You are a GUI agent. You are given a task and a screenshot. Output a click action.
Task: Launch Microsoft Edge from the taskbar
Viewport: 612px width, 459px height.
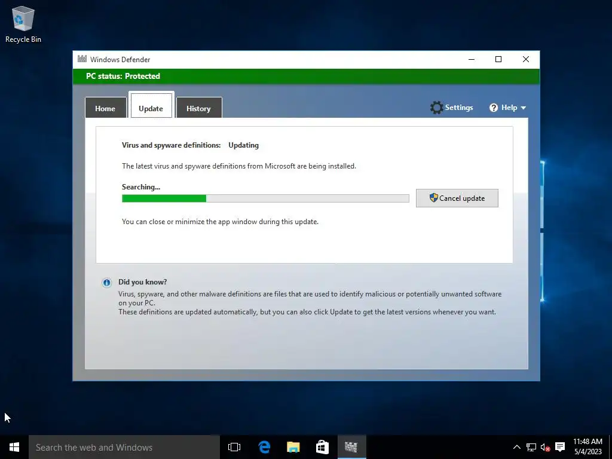[264, 447]
